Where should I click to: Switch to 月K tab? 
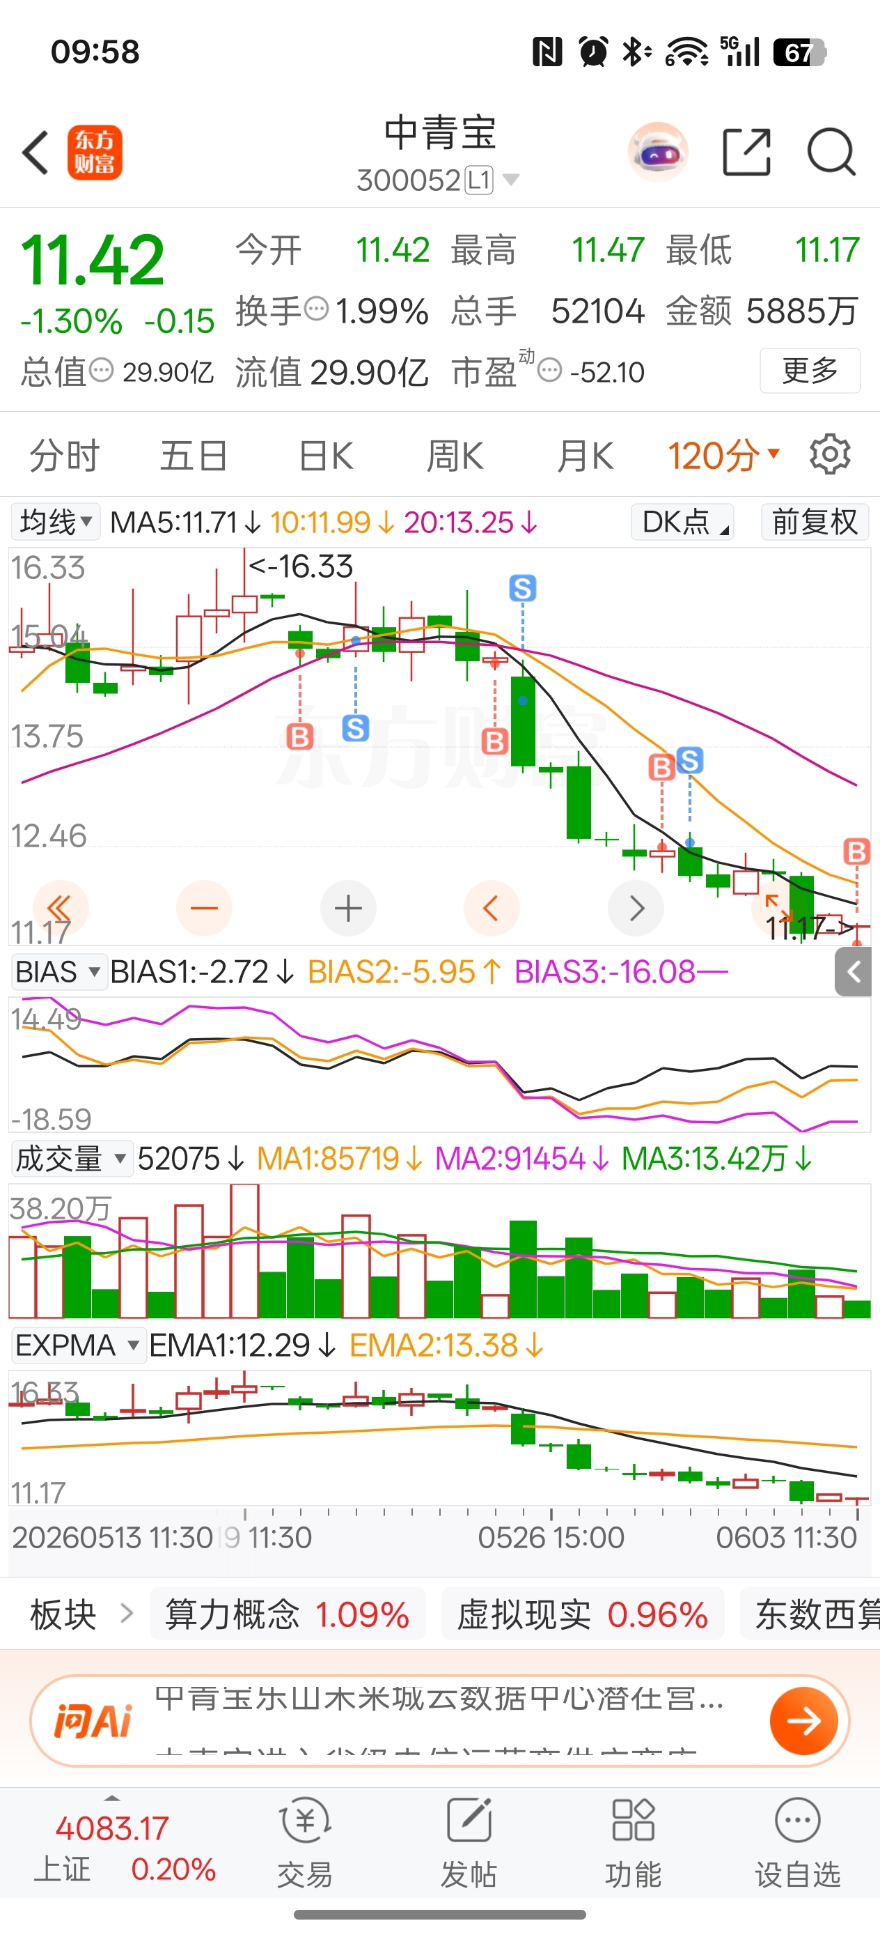click(x=585, y=455)
